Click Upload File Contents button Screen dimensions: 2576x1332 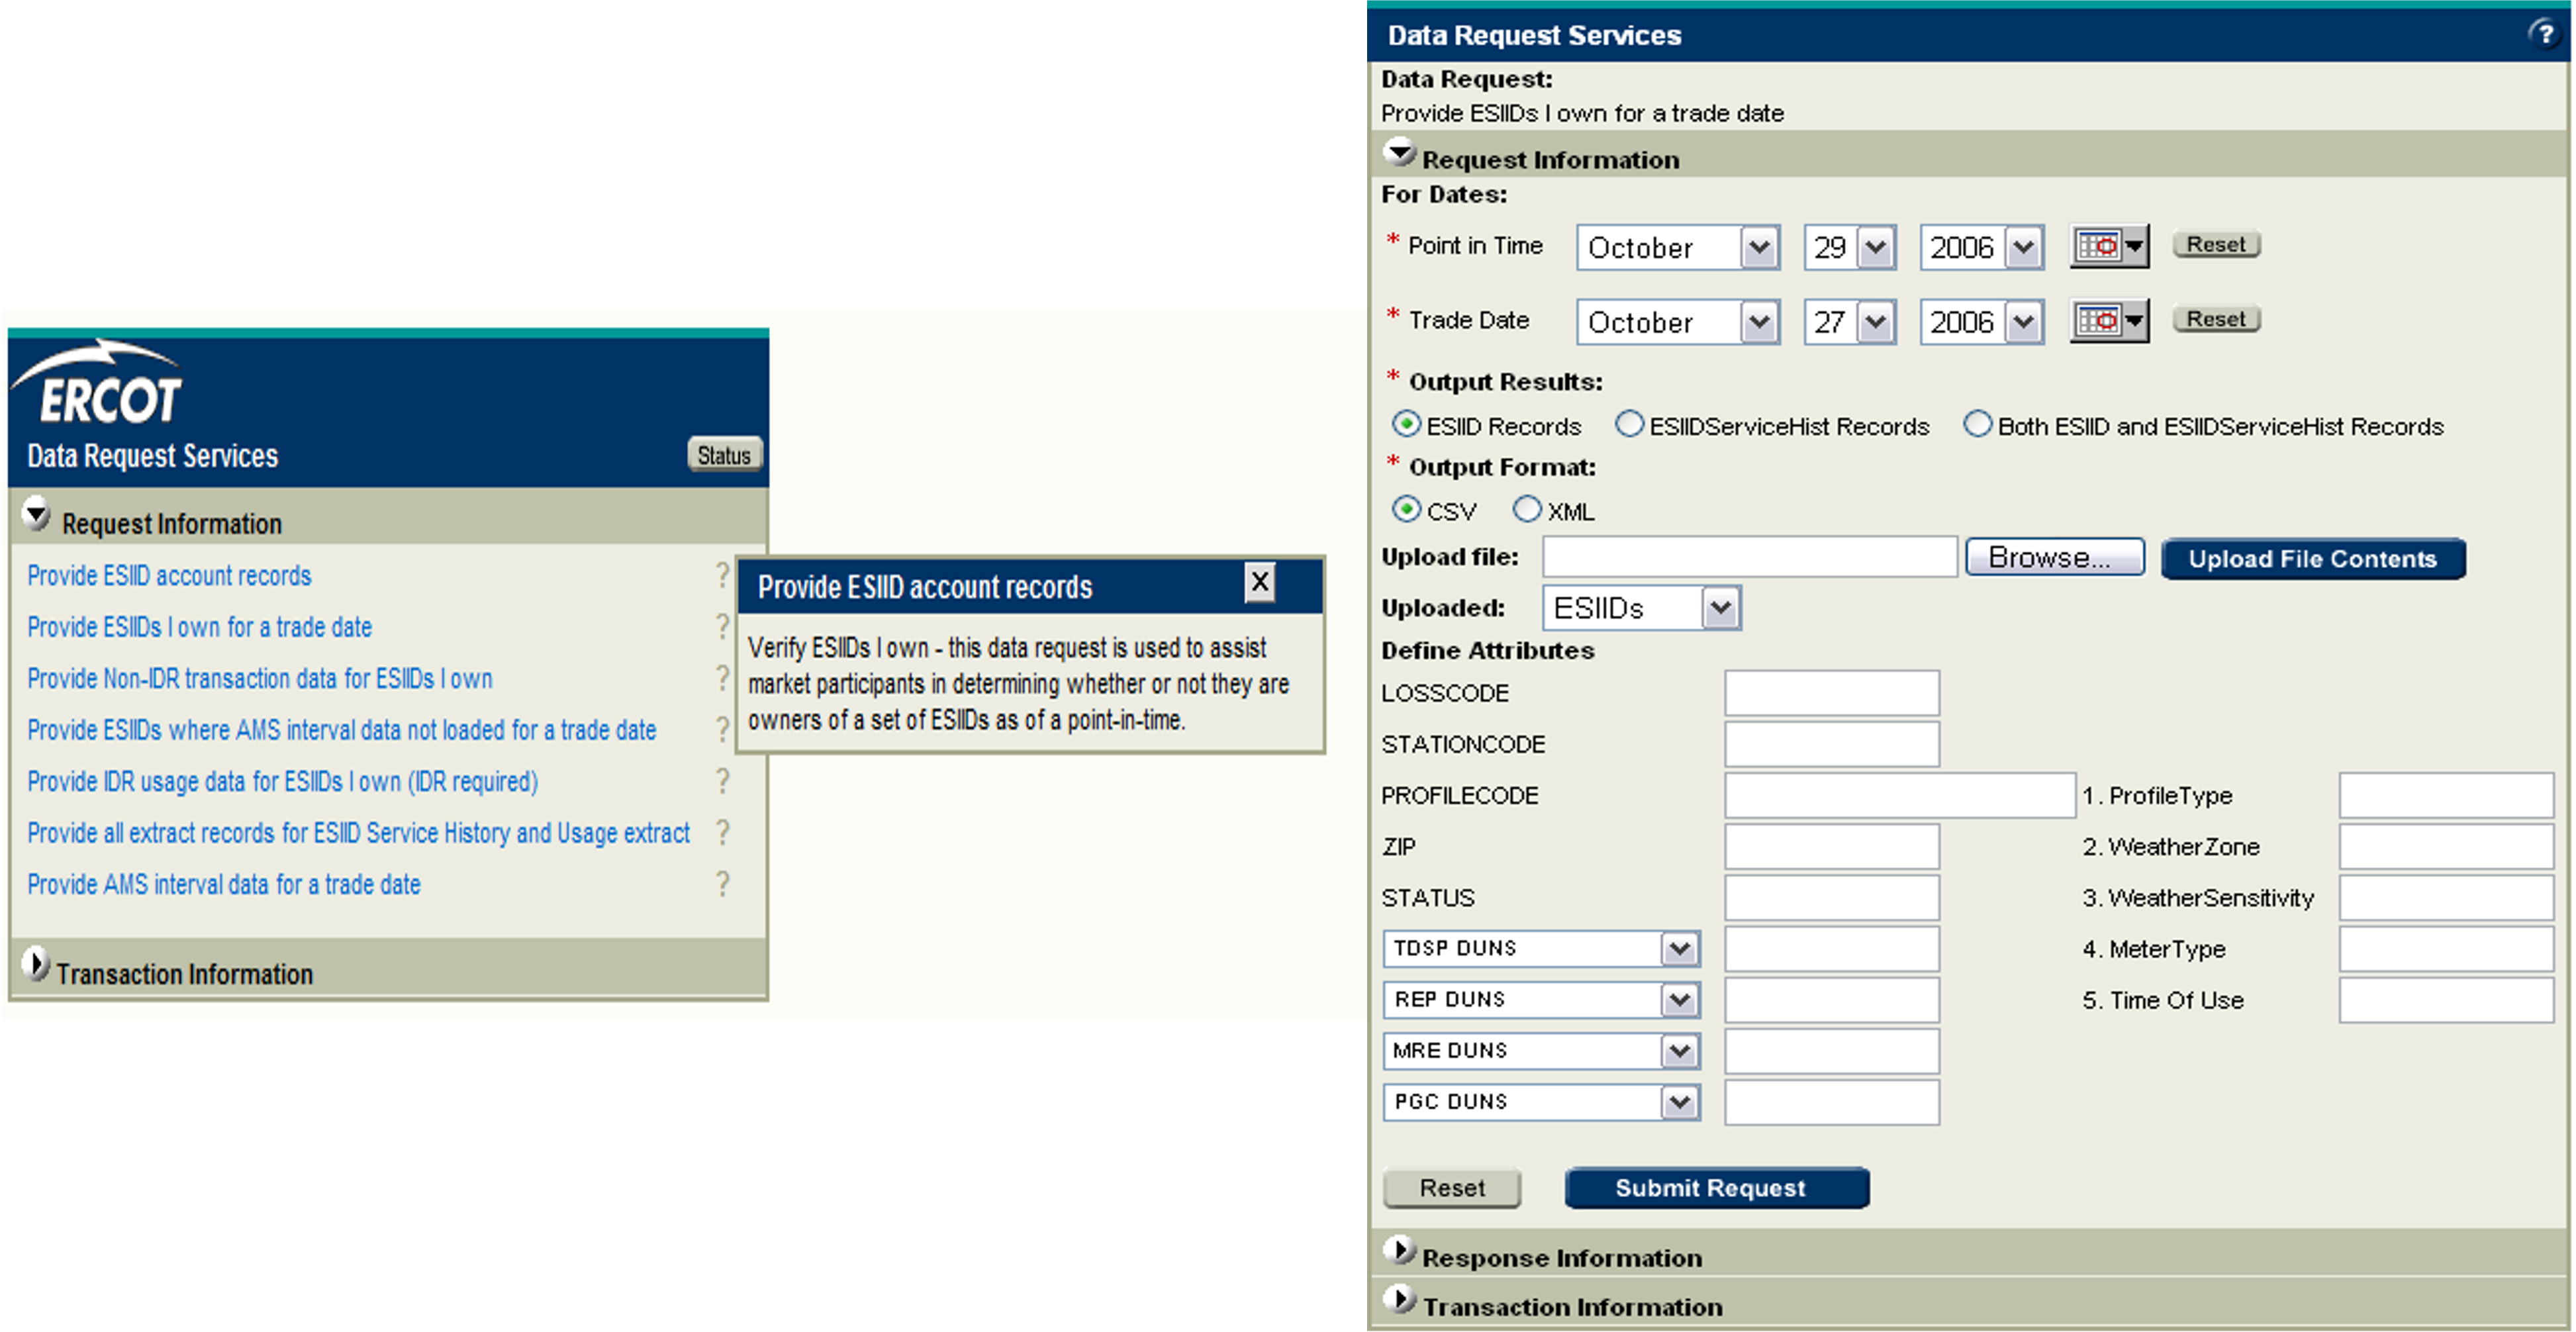[2312, 559]
